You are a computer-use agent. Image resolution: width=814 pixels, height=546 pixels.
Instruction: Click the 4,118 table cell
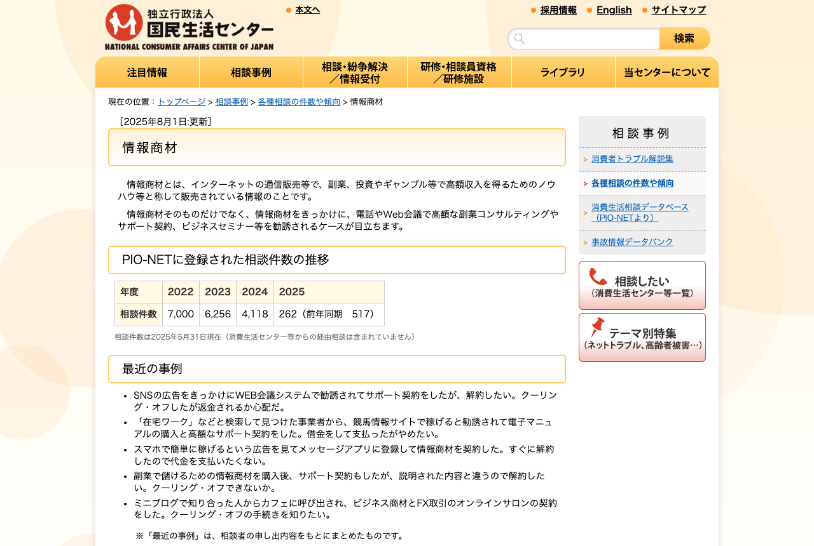255,314
